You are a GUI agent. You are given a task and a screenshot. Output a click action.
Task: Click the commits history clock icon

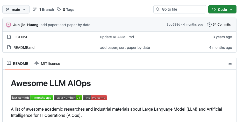click(209, 25)
